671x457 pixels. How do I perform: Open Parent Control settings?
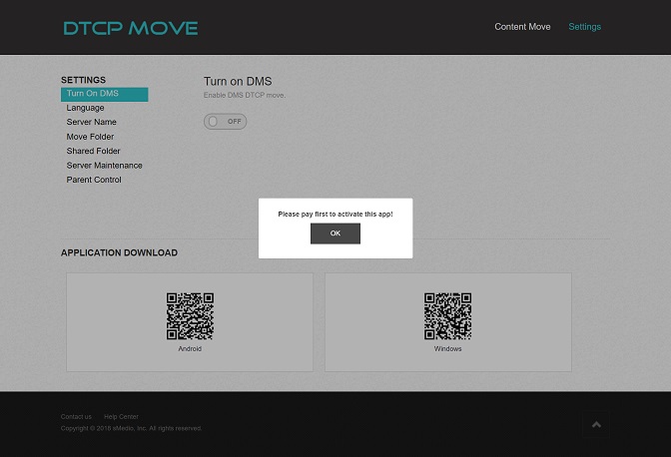(x=94, y=181)
